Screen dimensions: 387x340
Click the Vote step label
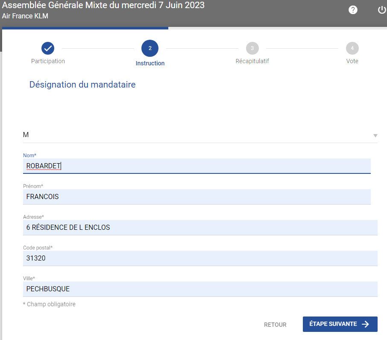(x=352, y=61)
